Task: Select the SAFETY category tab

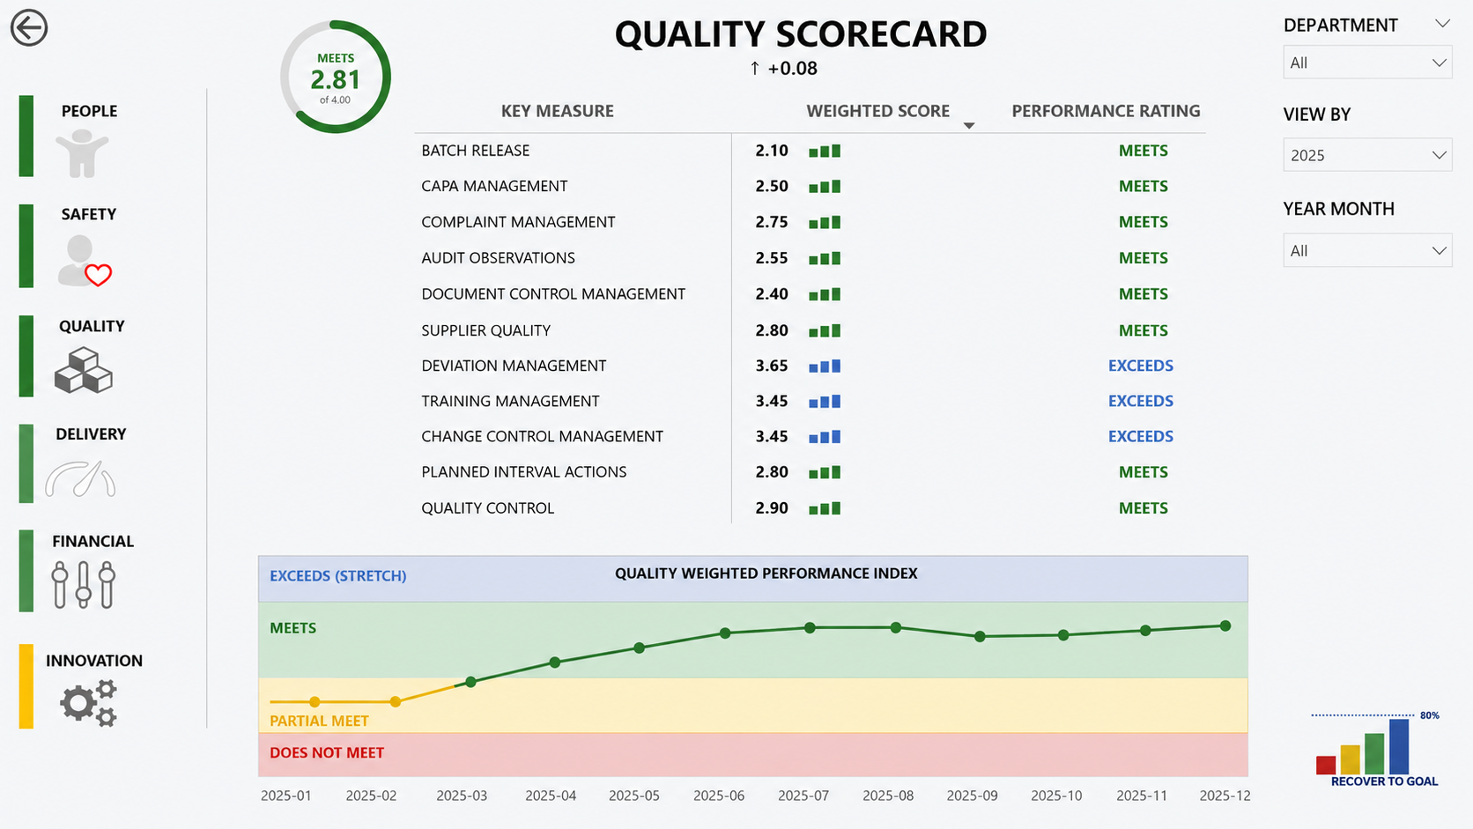Action: (89, 214)
